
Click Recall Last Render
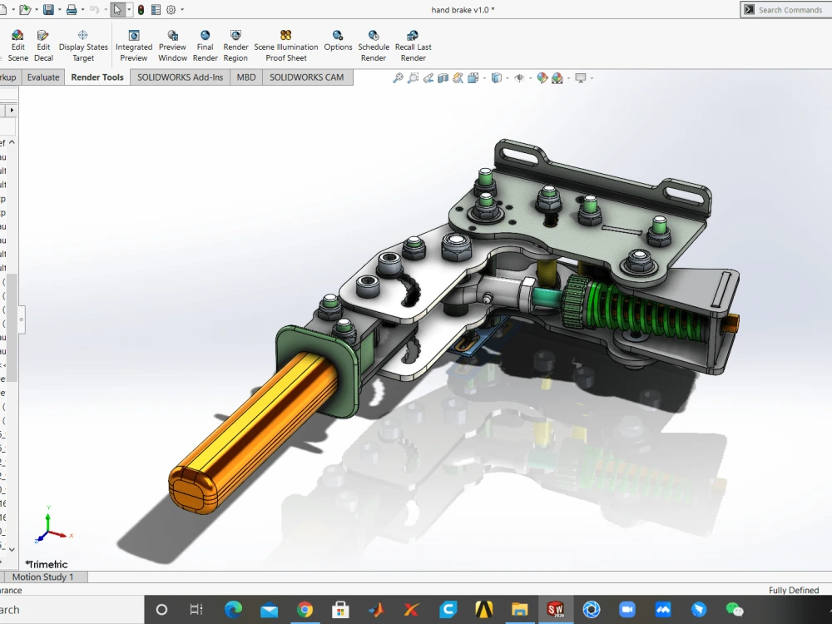[413, 46]
